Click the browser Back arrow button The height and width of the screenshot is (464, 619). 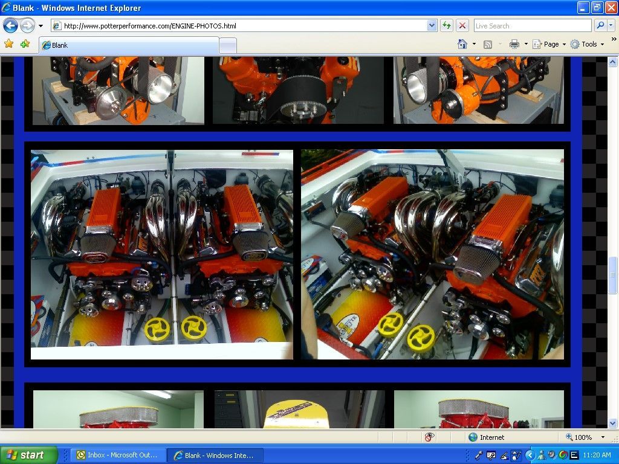point(11,26)
